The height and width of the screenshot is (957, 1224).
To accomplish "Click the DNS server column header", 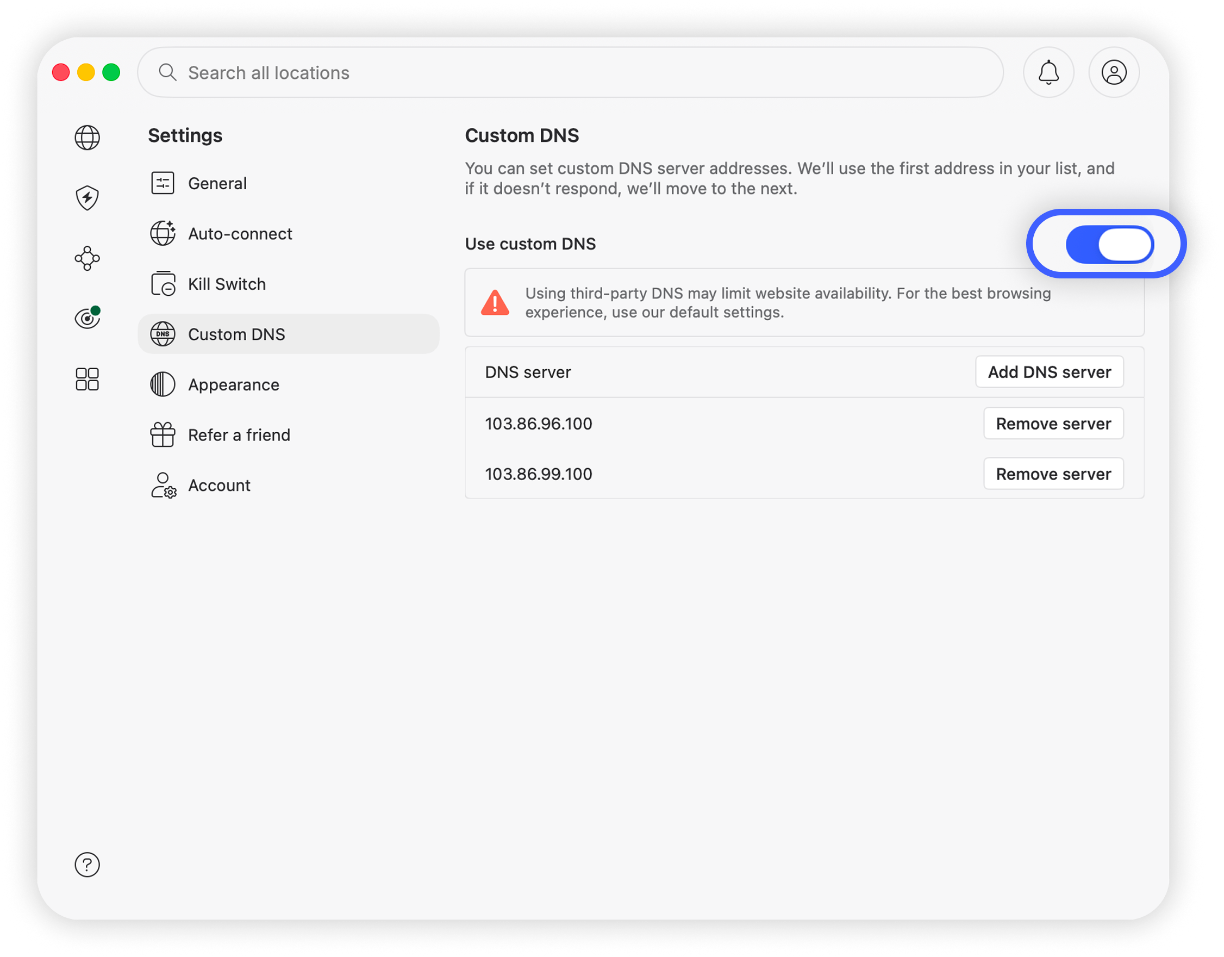I will point(528,372).
